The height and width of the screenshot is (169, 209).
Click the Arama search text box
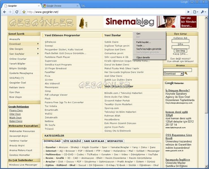(178, 70)
